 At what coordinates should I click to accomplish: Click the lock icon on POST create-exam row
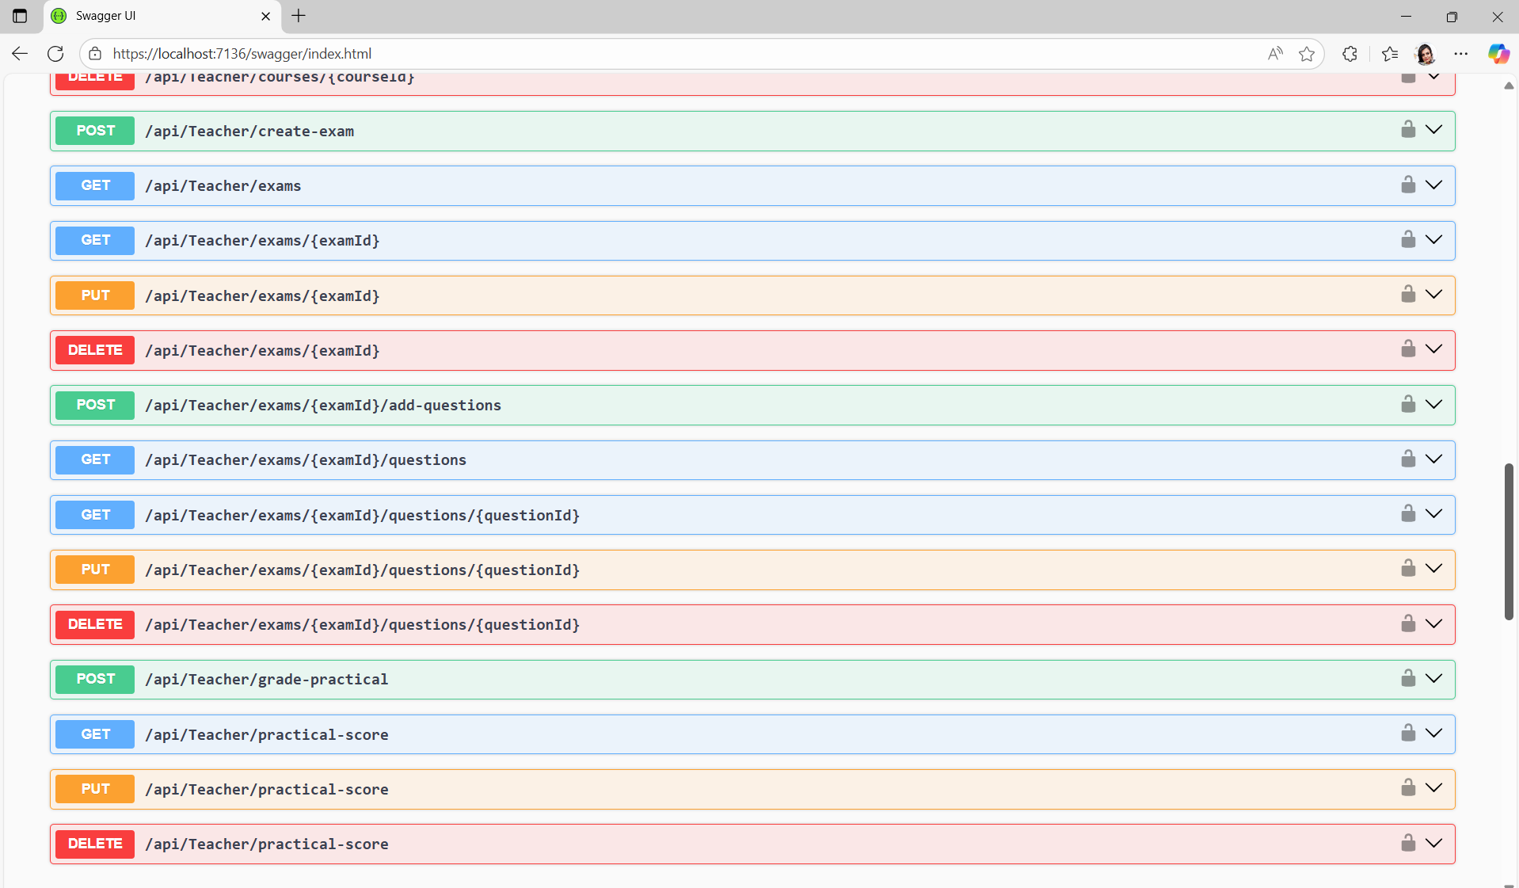tap(1407, 130)
